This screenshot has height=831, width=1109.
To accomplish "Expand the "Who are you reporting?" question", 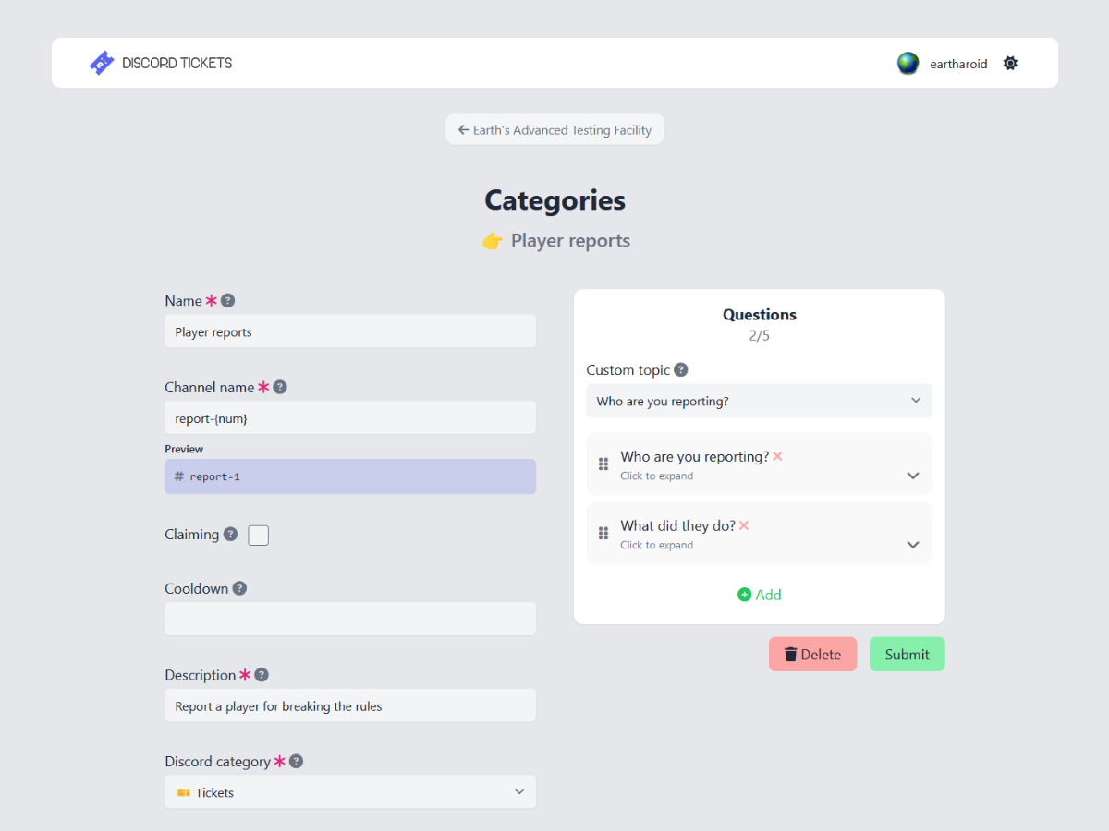I will tap(913, 476).
